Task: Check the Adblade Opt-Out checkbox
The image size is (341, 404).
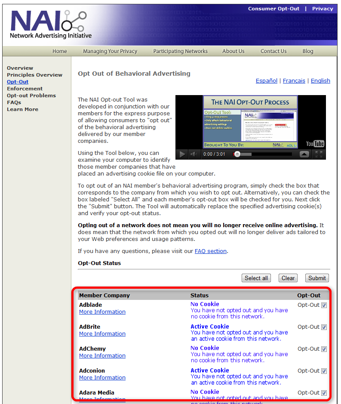Action: click(x=324, y=305)
